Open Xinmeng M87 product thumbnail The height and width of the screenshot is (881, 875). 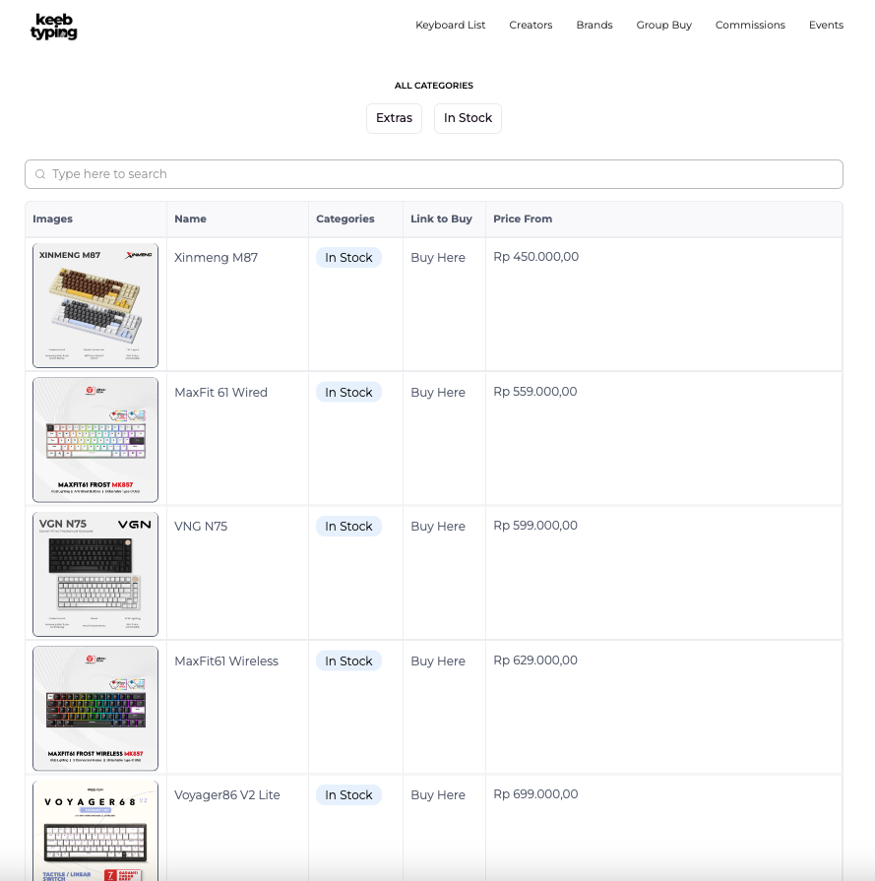pyautogui.click(x=95, y=306)
